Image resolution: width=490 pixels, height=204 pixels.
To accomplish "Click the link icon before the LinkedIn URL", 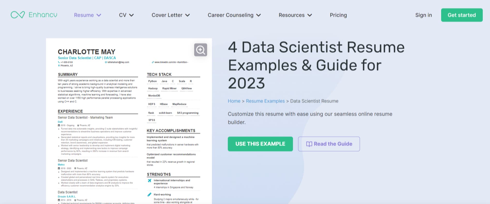I will click(152, 62).
